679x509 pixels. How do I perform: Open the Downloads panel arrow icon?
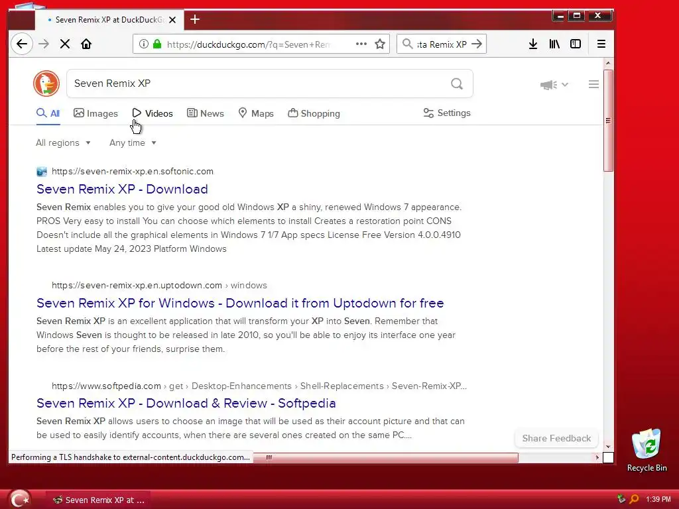click(533, 44)
